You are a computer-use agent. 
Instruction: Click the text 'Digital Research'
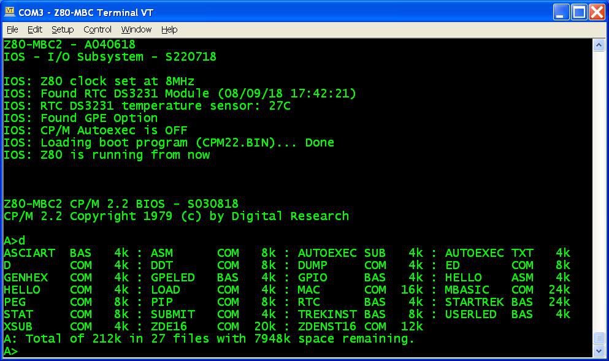click(x=291, y=216)
